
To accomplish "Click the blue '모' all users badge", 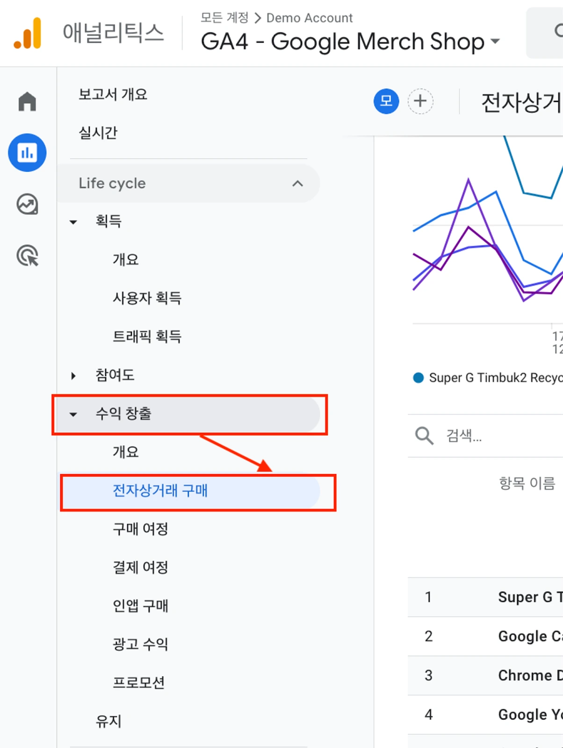I will (x=386, y=101).
